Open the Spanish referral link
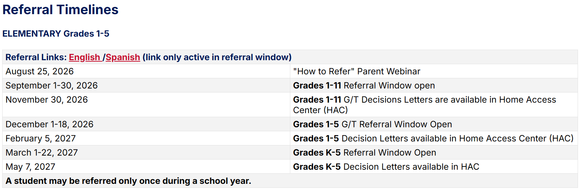The width and height of the screenshot is (586, 194). 123,57
